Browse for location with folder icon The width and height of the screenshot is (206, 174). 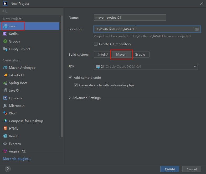197,29
